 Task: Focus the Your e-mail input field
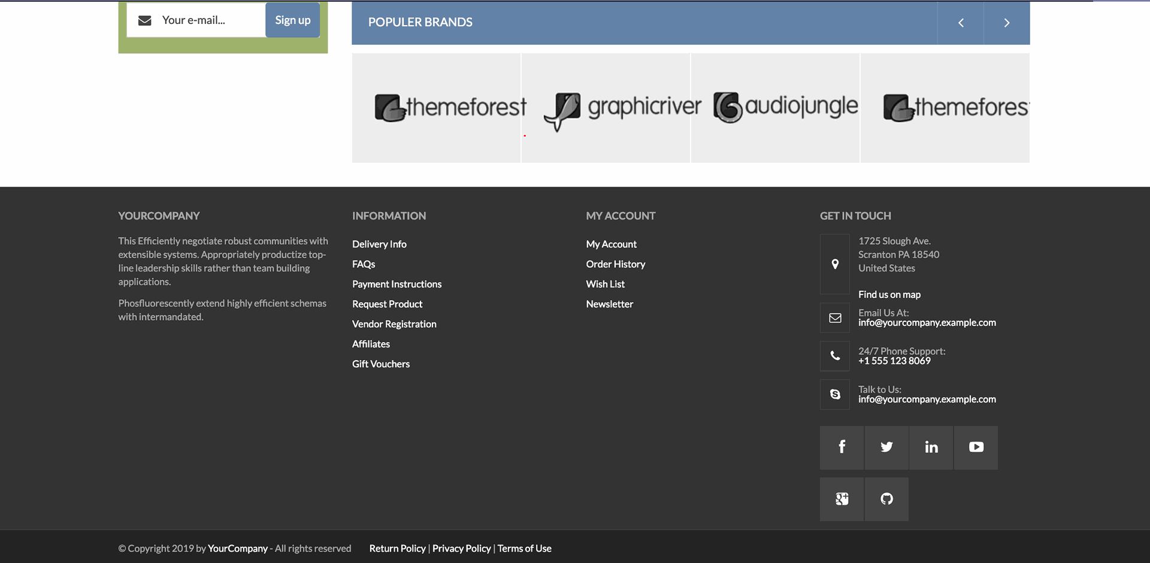pos(196,20)
